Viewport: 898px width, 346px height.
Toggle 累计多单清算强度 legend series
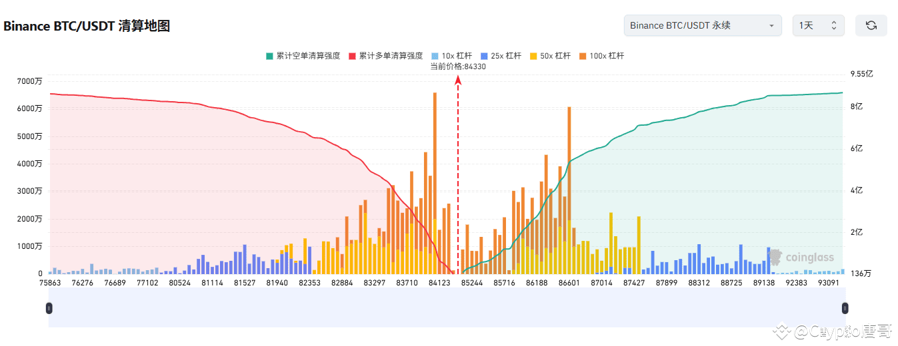point(385,56)
